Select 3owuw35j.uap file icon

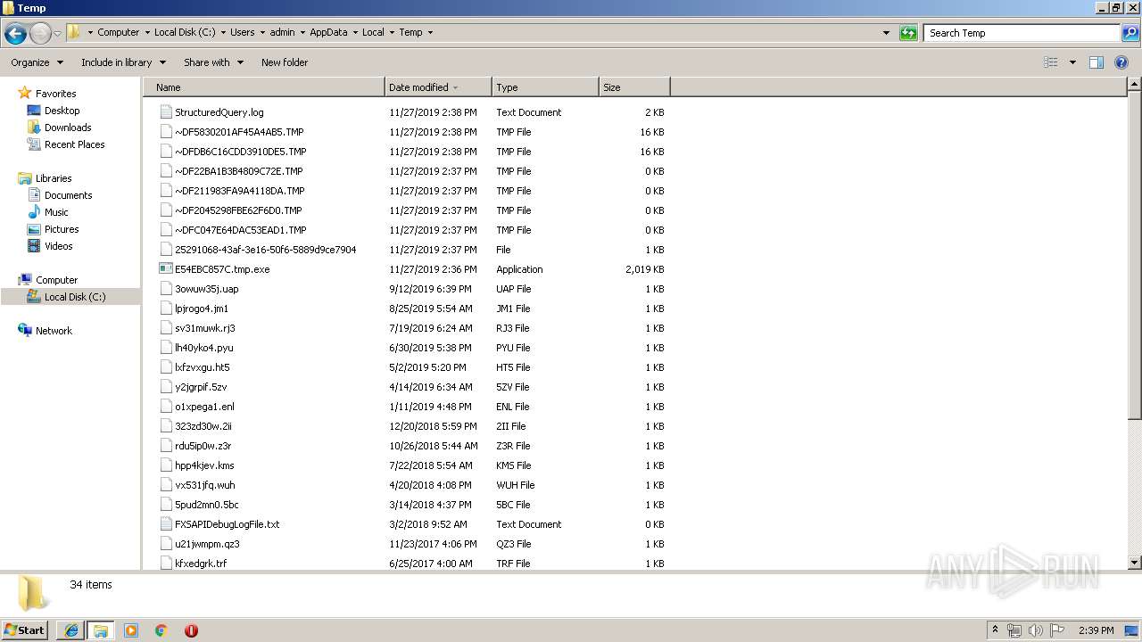click(x=166, y=289)
